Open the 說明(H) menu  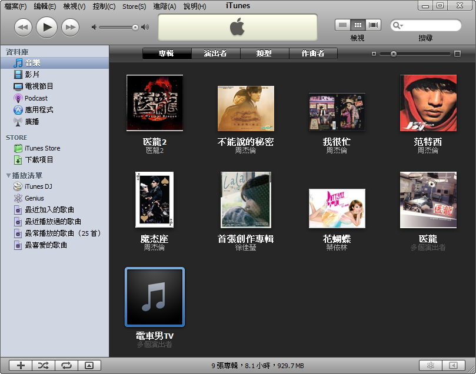pos(195,6)
